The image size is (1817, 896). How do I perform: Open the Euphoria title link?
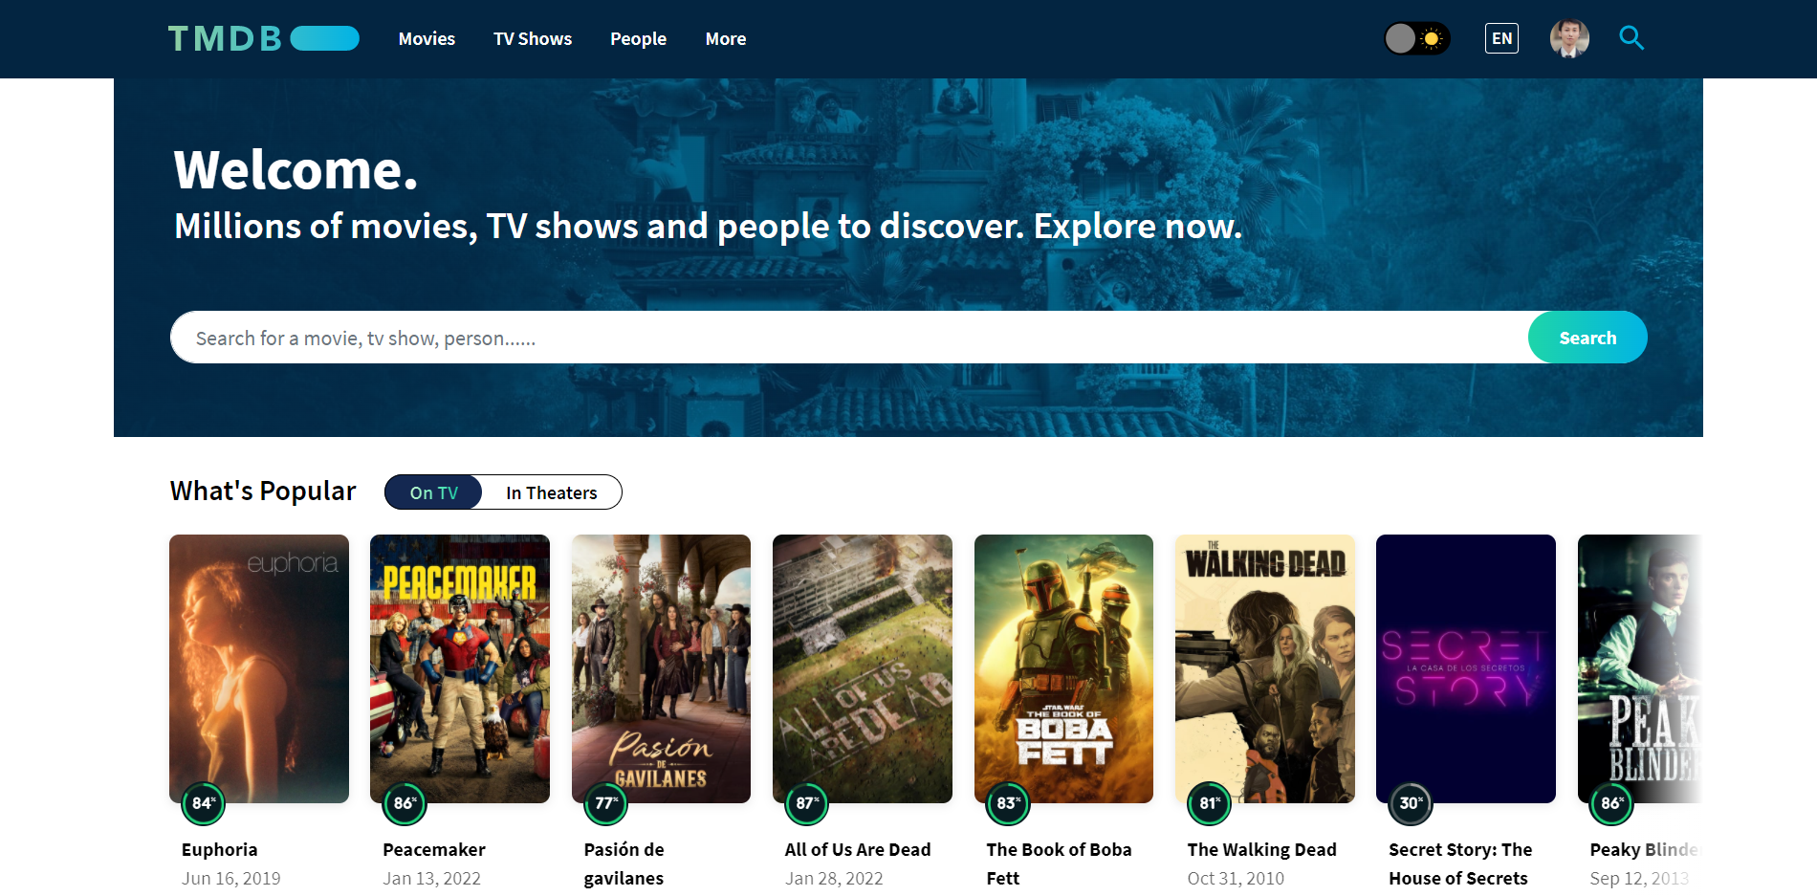tap(220, 849)
